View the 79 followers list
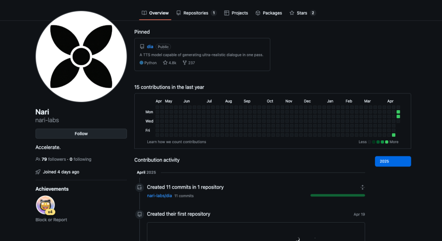This screenshot has width=442, height=241. click(x=54, y=159)
